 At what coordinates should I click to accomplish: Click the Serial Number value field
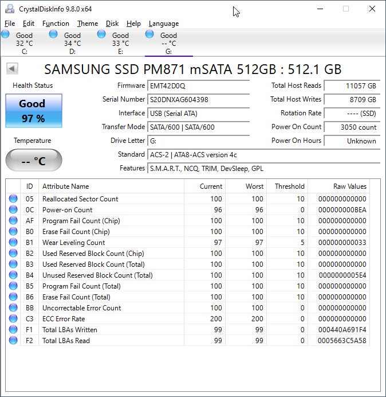coord(198,100)
